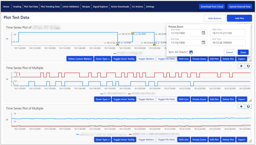Open the Signal Explorer menu item
Screen dimensions: 256x145
click(100, 7)
